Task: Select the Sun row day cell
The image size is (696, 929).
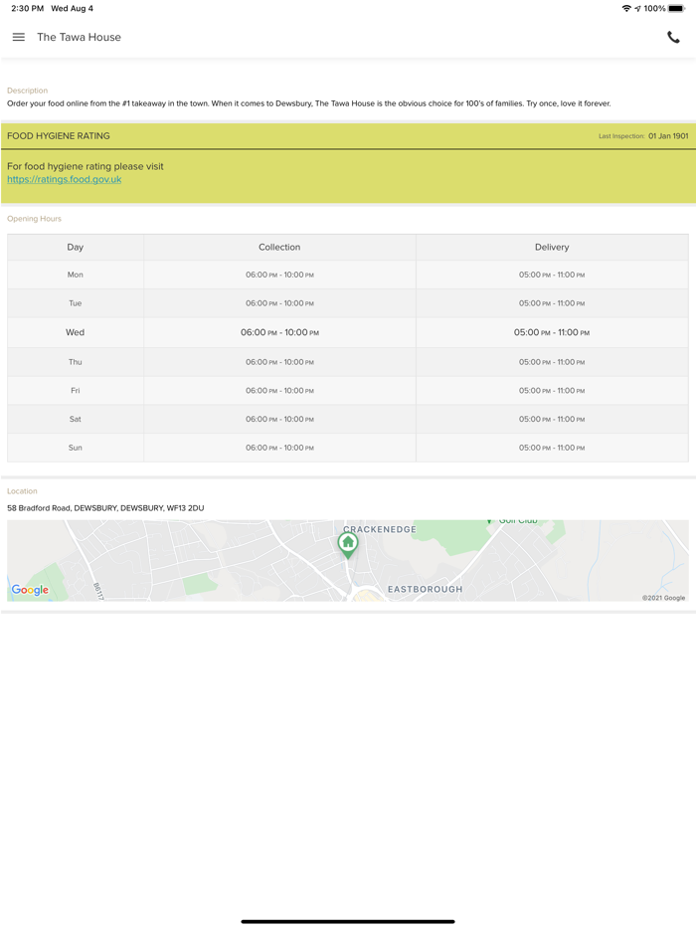Action: (x=76, y=448)
